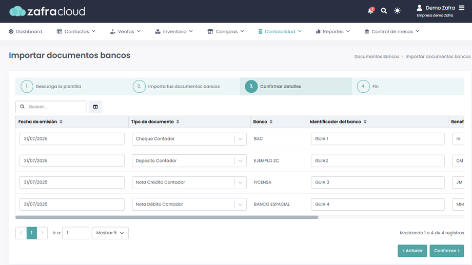Open the notifications bell icon
472x265 pixels.
pos(370,11)
